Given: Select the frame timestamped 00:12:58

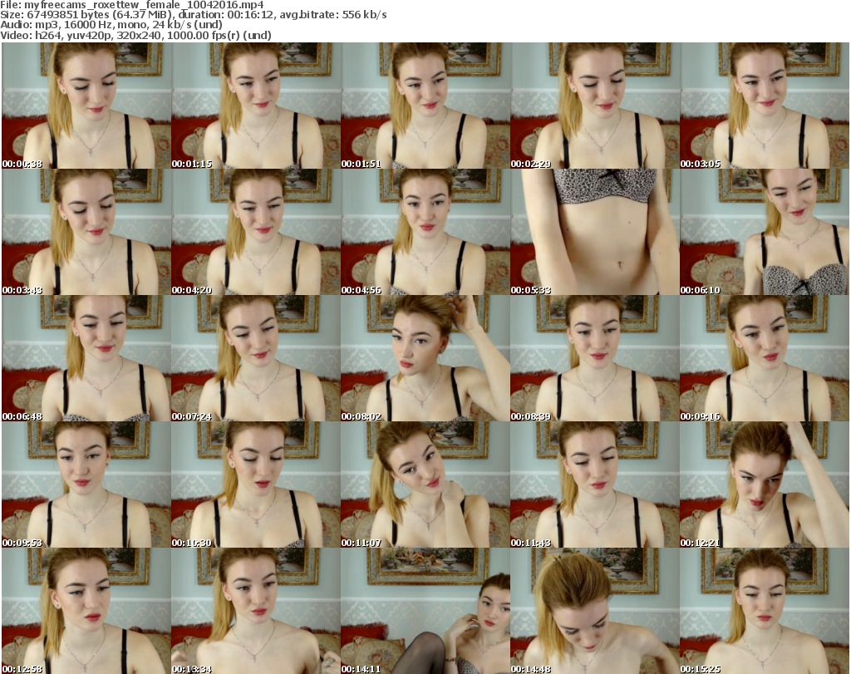Looking at the screenshot, I should point(86,611).
